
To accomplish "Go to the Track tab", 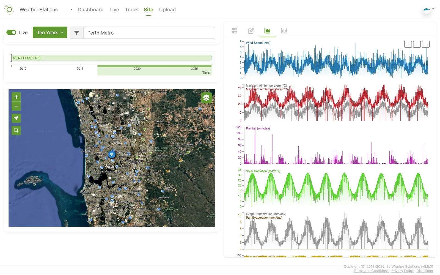I will [131, 10].
